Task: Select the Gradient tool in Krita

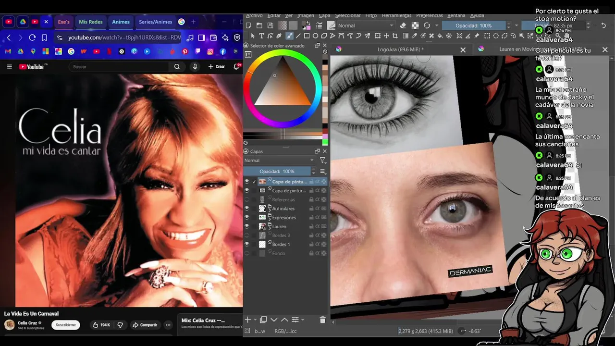Action: 406,36
